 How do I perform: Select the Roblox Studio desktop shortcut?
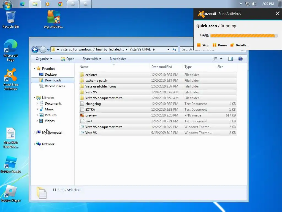pos(11,165)
